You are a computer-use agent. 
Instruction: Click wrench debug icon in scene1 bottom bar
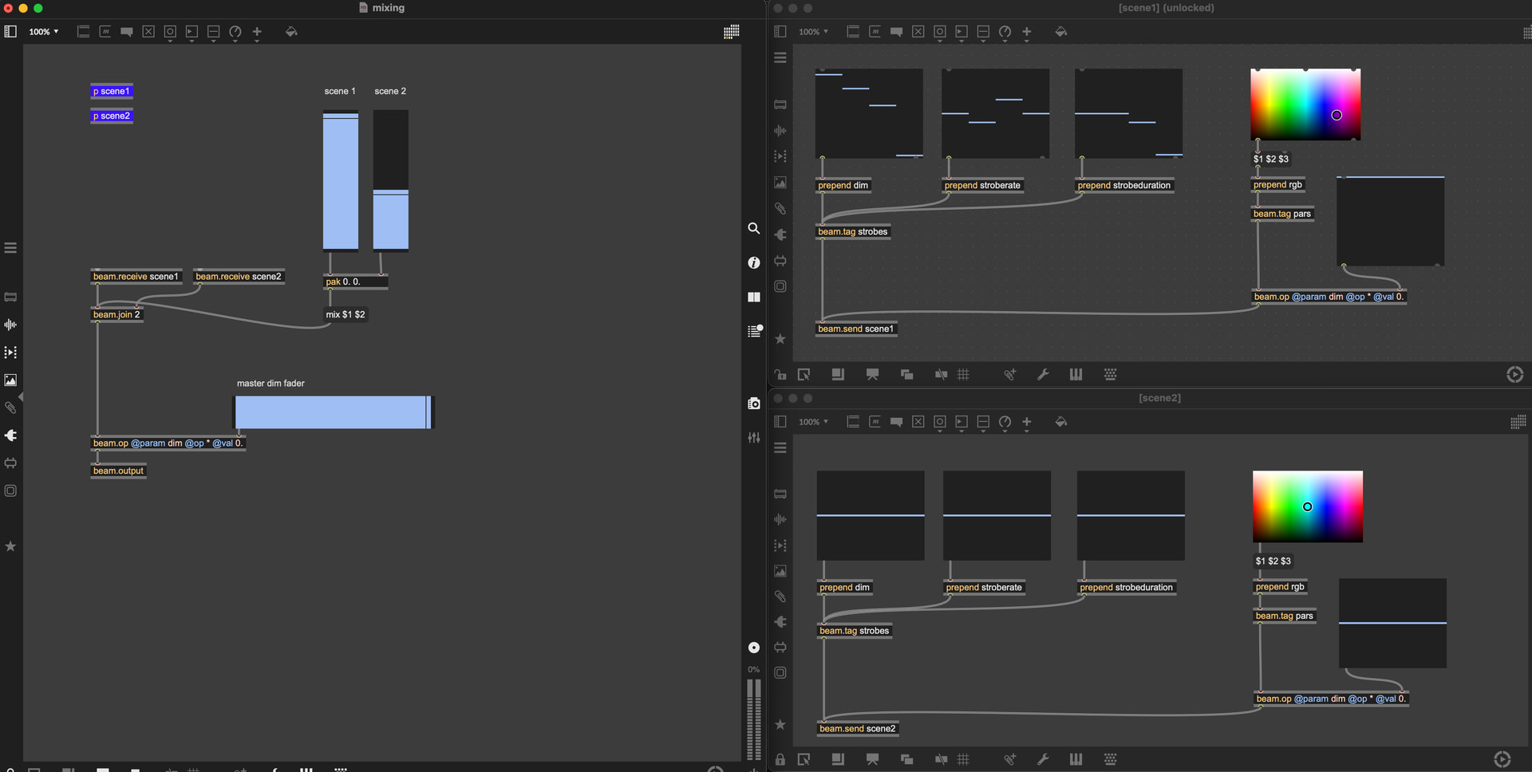pos(1042,375)
